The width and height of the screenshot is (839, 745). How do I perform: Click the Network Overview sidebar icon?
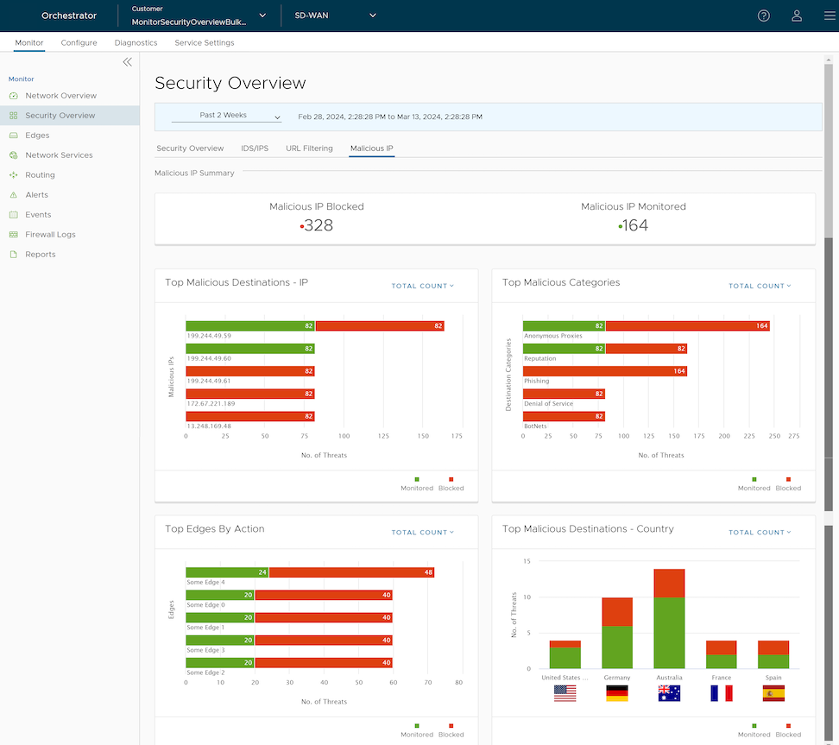14,96
